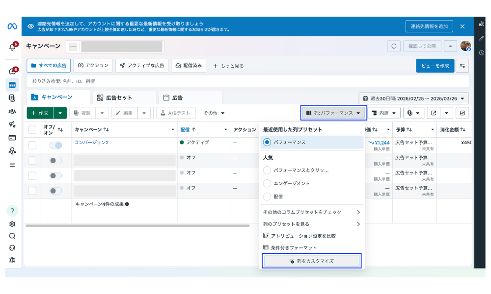
Task: Click 列をカスタマイズ in the menu
Action: click(x=312, y=261)
